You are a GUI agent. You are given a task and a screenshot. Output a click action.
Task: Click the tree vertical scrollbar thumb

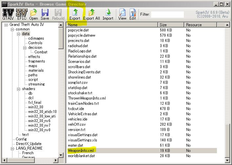tap(61, 38)
